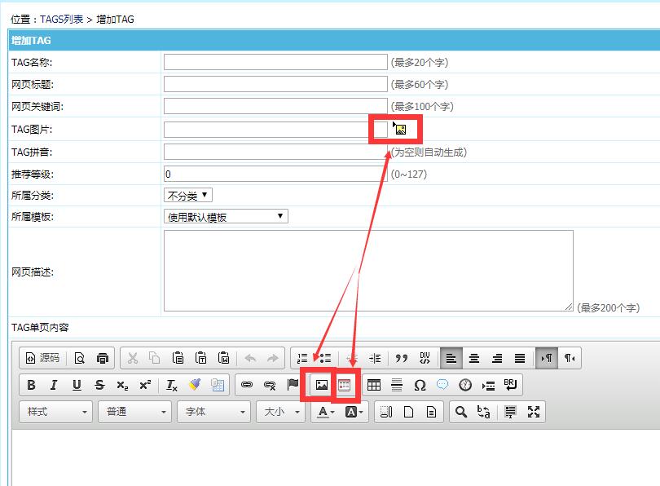Toggle strikethrough formatting
The width and height of the screenshot is (660, 486).
pos(99,385)
